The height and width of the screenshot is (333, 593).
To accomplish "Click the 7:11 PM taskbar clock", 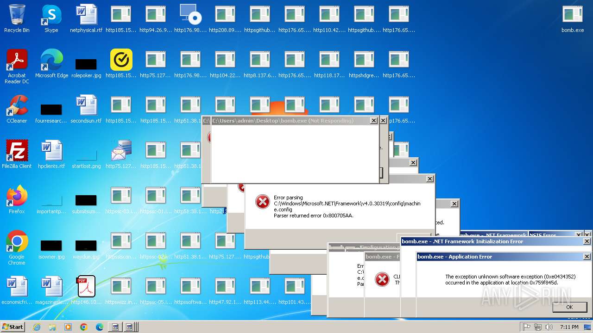I will (x=569, y=327).
